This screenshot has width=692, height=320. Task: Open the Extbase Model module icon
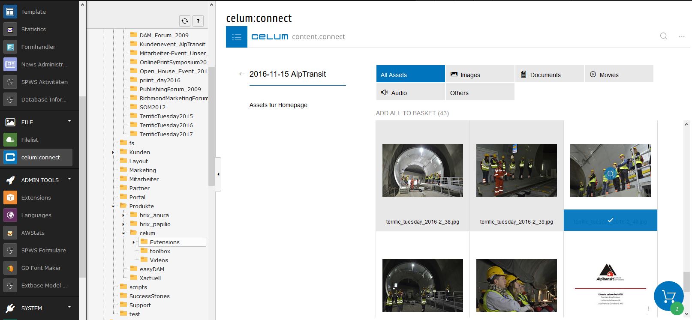point(10,285)
